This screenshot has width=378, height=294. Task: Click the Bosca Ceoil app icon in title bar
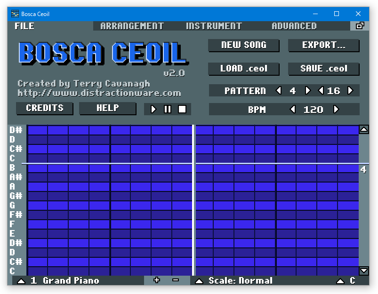(x=15, y=14)
